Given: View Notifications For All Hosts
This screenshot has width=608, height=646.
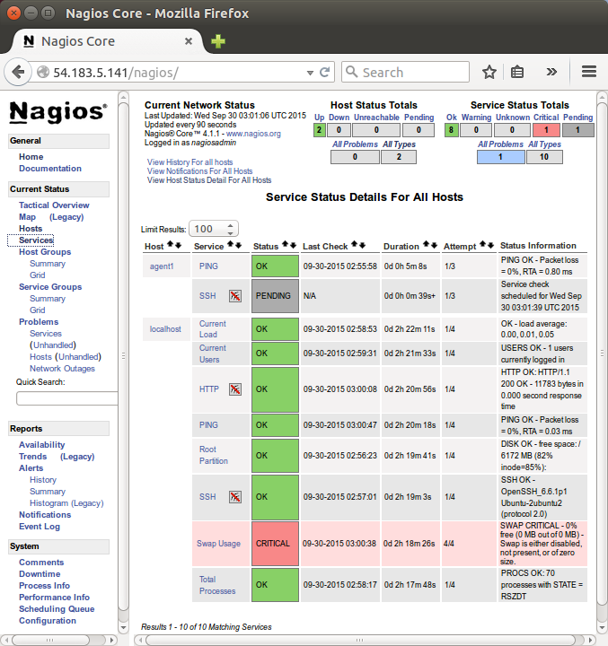Looking at the screenshot, I should point(199,171).
